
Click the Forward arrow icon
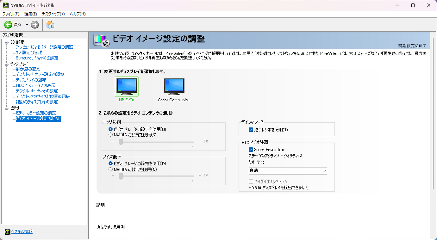point(35,25)
